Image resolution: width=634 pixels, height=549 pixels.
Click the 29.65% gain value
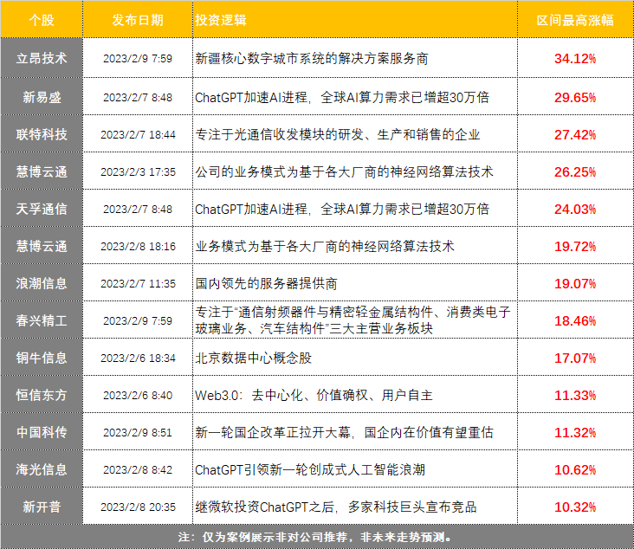coord(575,98)
